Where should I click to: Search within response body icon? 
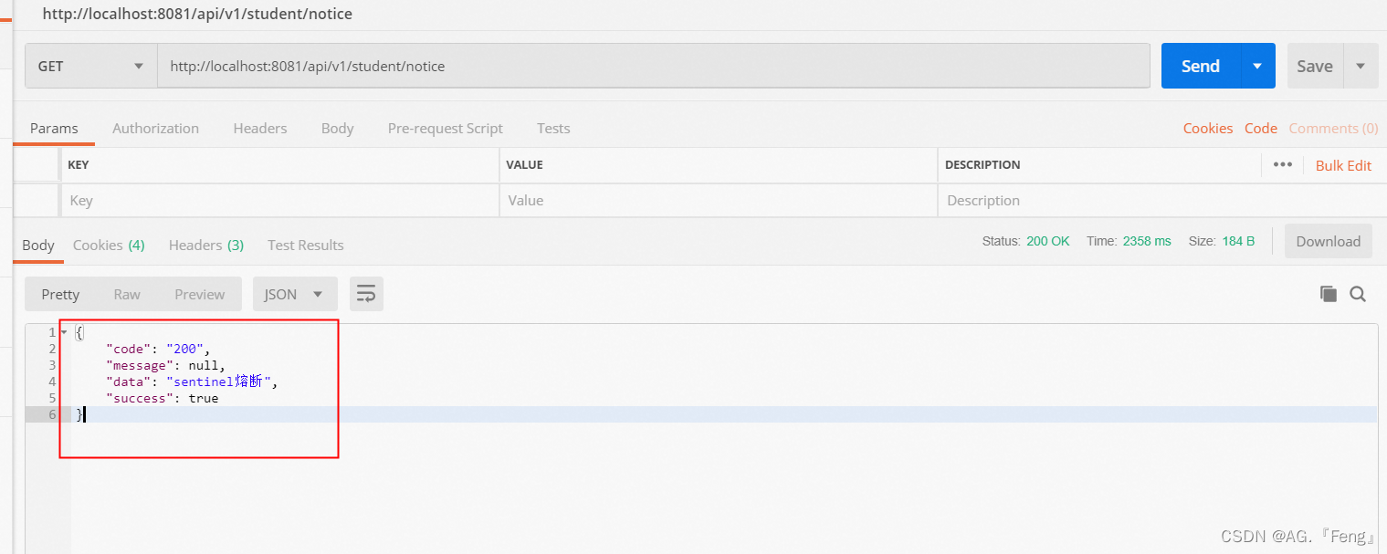[x=1358, y=294]
